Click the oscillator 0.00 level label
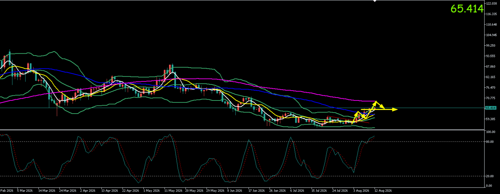Viewport: 500px width, 194px height. point(489,186)
